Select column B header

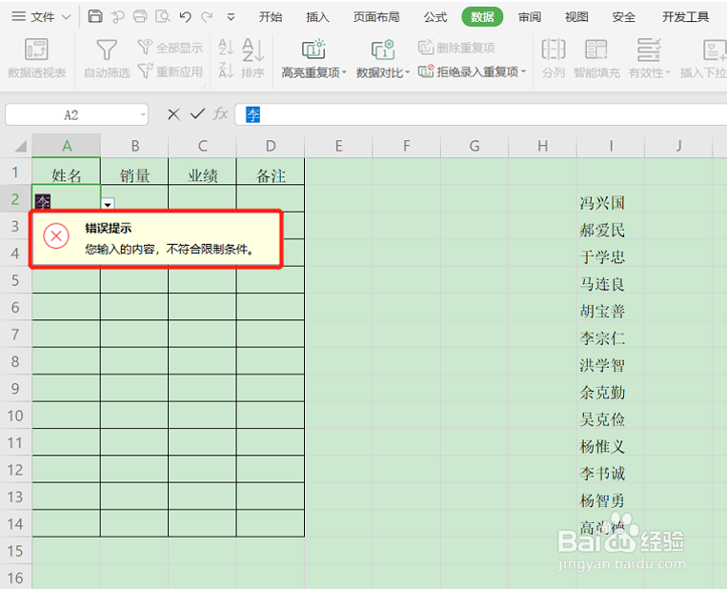click(134, 146)
